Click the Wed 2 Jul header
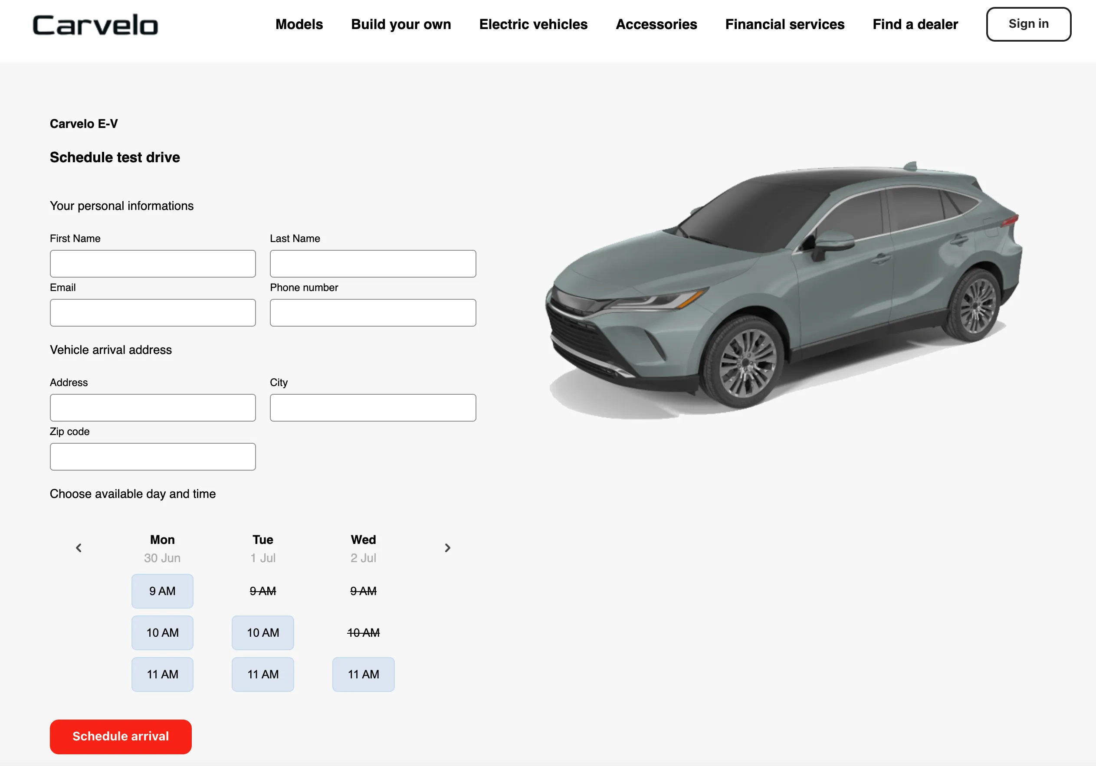This screenshot has width=1096, height=766. 363,548
